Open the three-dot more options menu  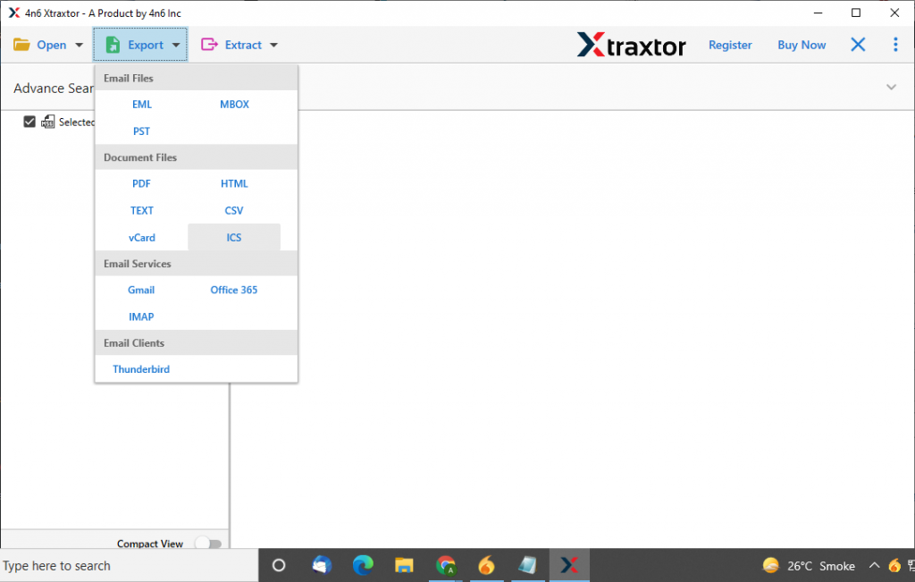(895, 45)
